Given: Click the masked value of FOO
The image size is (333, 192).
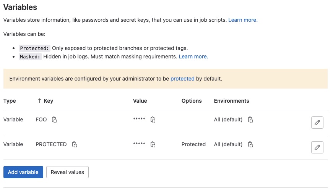Looking at the screenshot, I should tap(139, 120).
